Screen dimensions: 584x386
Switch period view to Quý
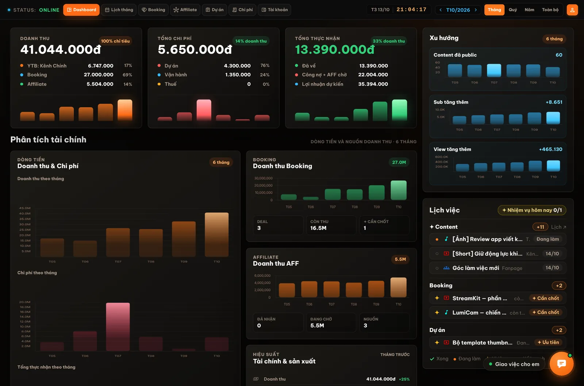(x=512, y=10)
